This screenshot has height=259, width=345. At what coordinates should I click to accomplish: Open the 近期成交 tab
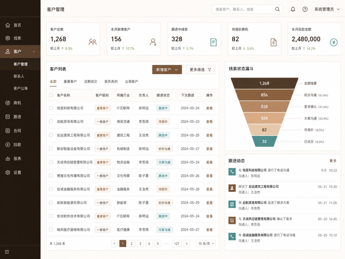[90, 81]
